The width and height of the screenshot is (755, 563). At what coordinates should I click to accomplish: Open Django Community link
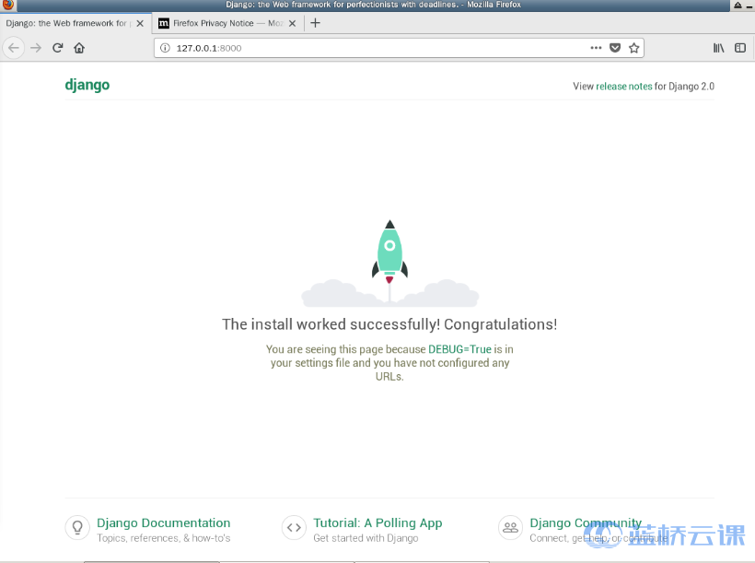pyautogui.click(x=586, y=523)
